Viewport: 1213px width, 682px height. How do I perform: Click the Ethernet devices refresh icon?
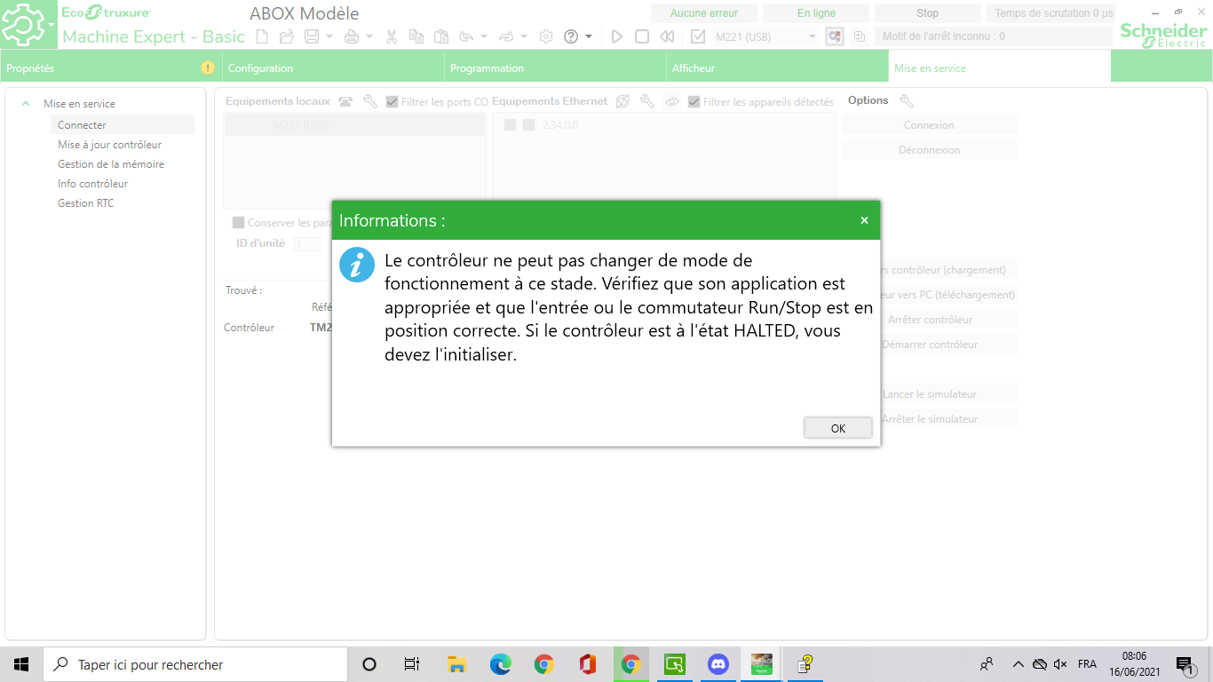pos(622,101)
